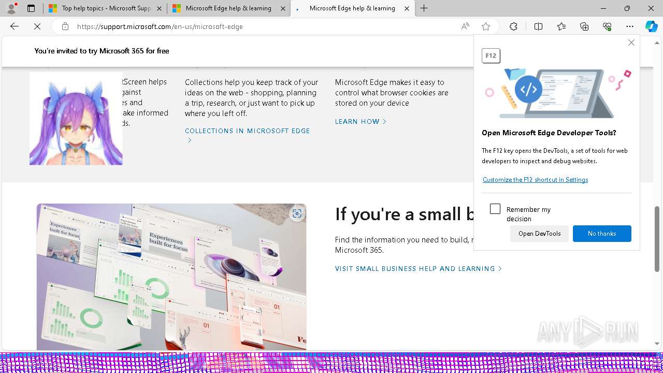Click the anime character image
663x373 pixels.
coord(76,119)
